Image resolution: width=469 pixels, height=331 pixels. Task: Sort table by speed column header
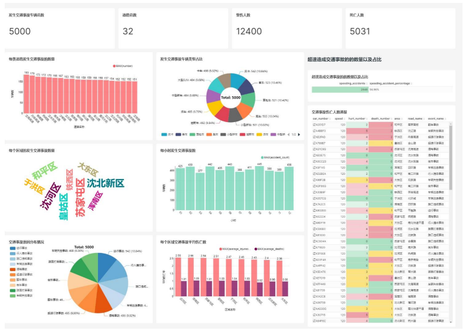pos(339,118)
